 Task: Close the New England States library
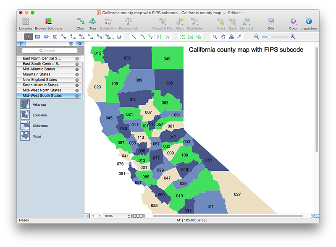tap(77, 80)
